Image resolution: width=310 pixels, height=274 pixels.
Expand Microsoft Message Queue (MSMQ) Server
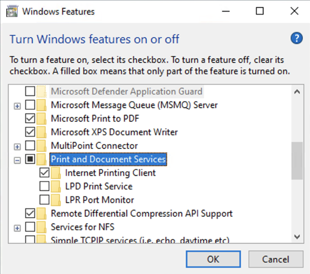tap(17, 107)
